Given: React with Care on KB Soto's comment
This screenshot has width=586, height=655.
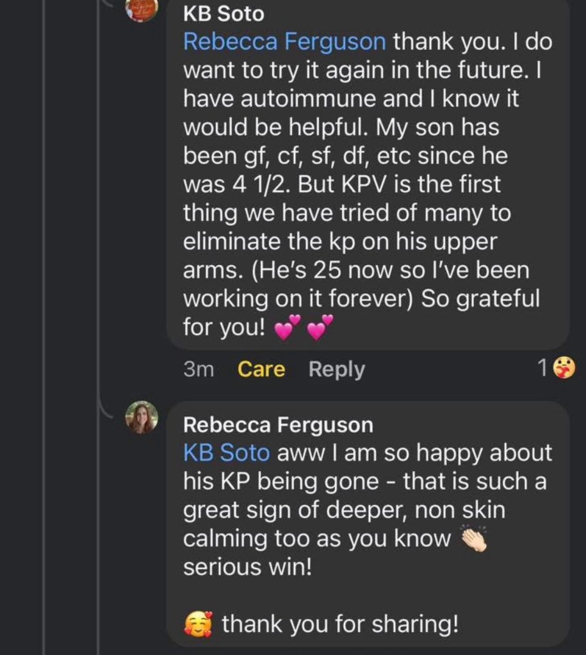Looking at the screenshot, I should [x=261, y=369].
